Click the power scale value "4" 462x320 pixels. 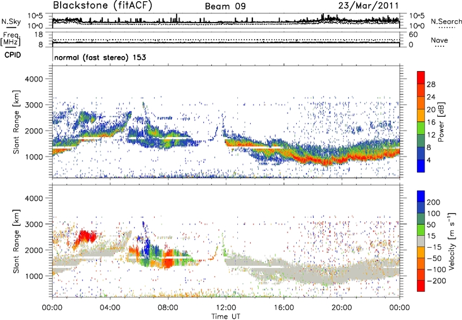[429, 160]
